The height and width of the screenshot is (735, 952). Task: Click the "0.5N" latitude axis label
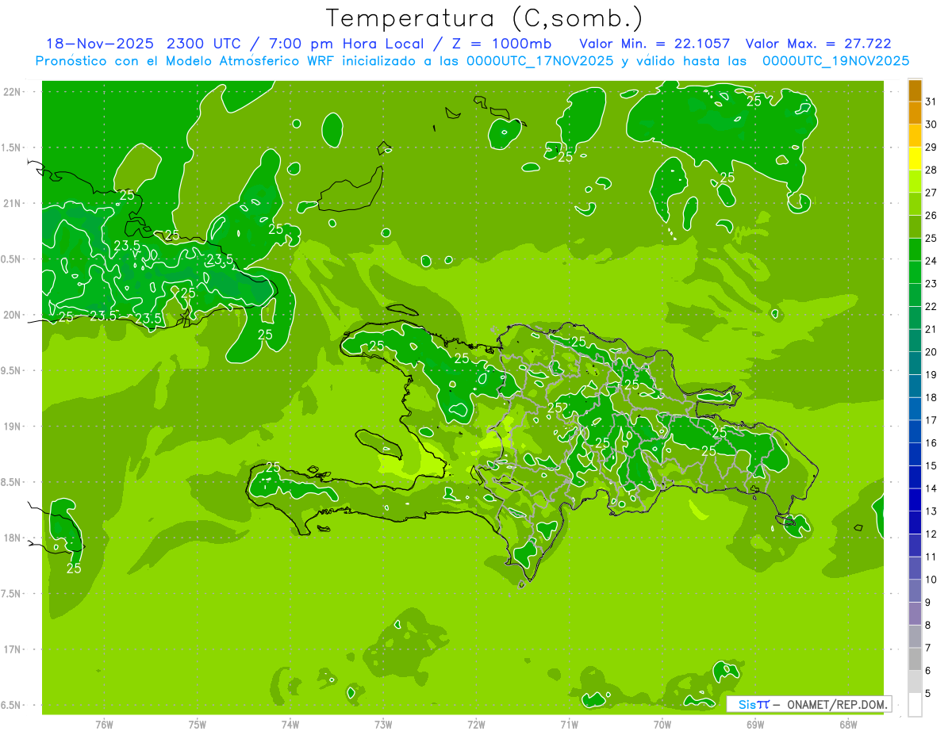(x=12, y=259)
